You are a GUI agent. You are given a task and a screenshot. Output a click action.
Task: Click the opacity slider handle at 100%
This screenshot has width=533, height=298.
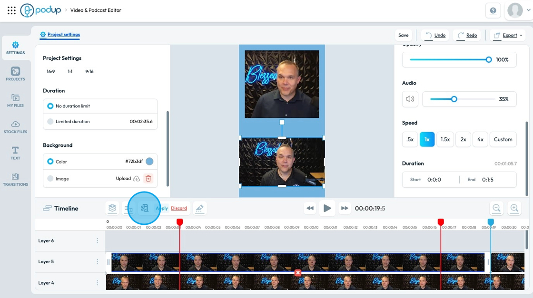click(x=488, y=60)
